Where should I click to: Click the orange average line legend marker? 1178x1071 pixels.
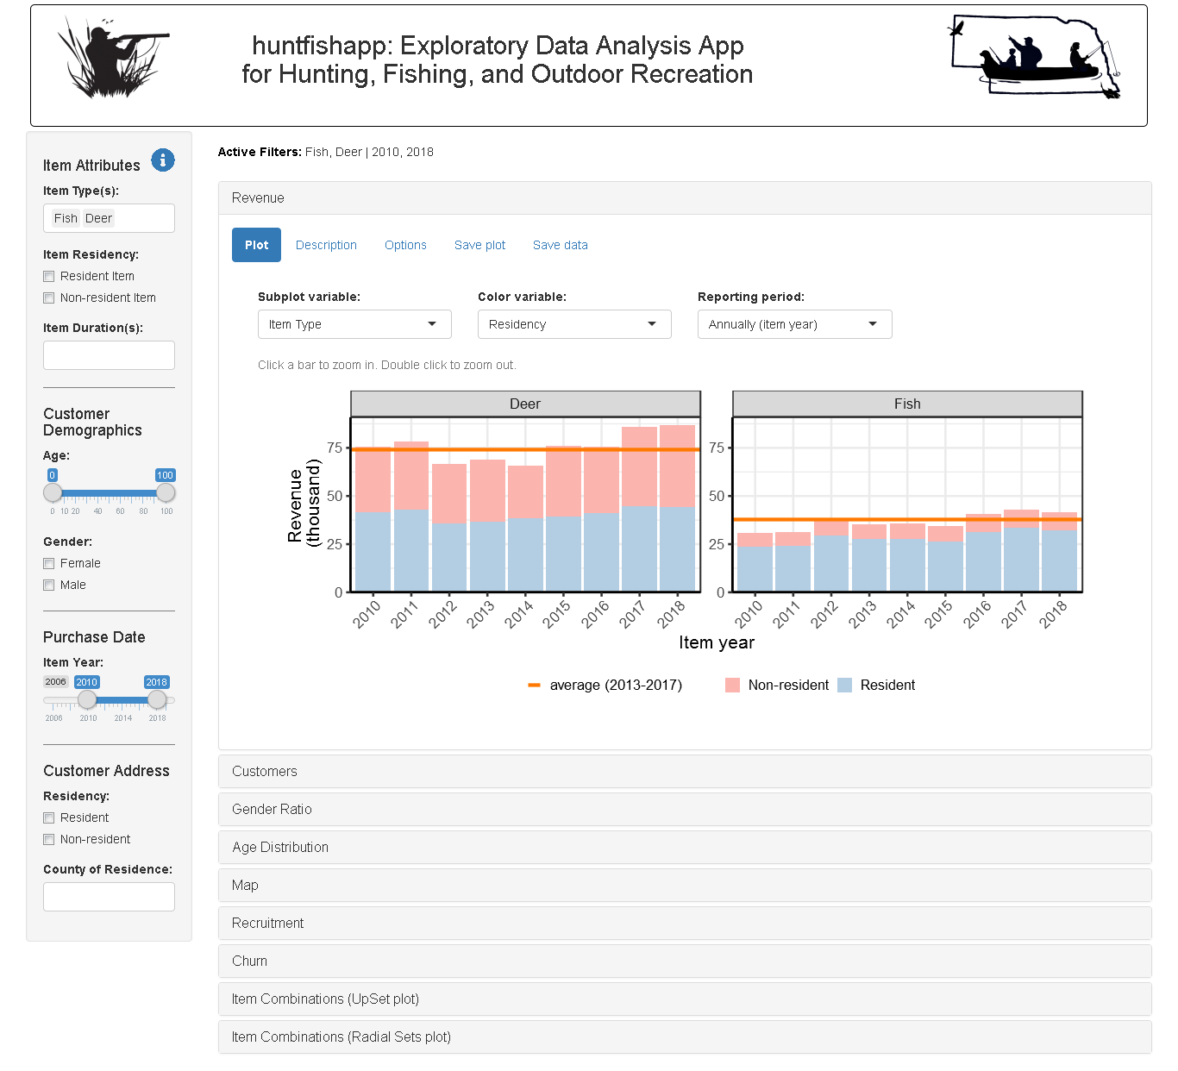pos(534,686)
